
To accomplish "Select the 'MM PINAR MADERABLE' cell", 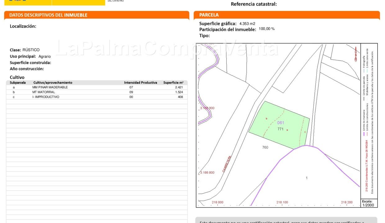I will pos(50,87).
